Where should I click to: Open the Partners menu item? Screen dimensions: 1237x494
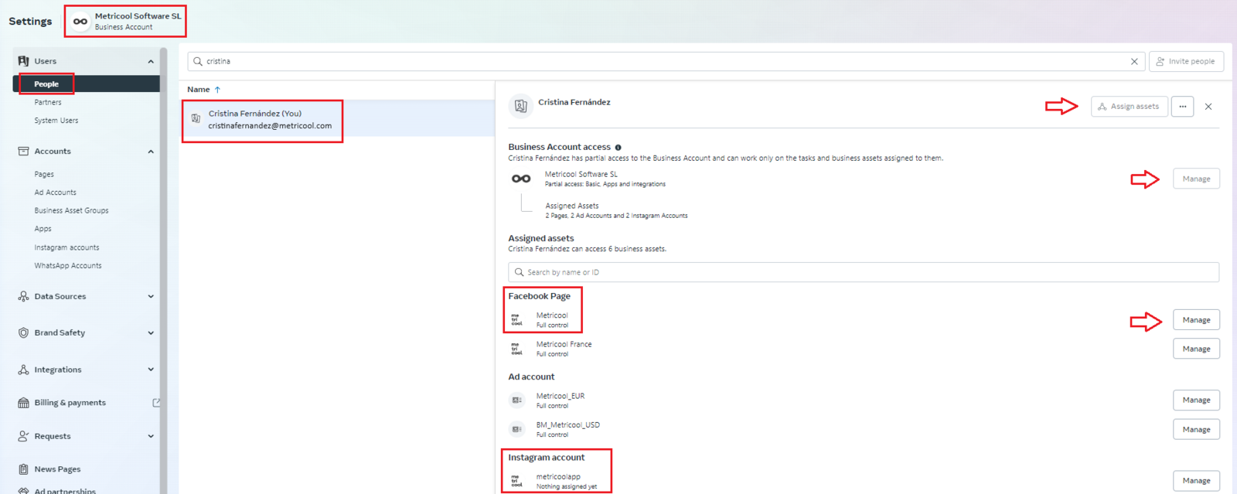(x=48, y=103)
